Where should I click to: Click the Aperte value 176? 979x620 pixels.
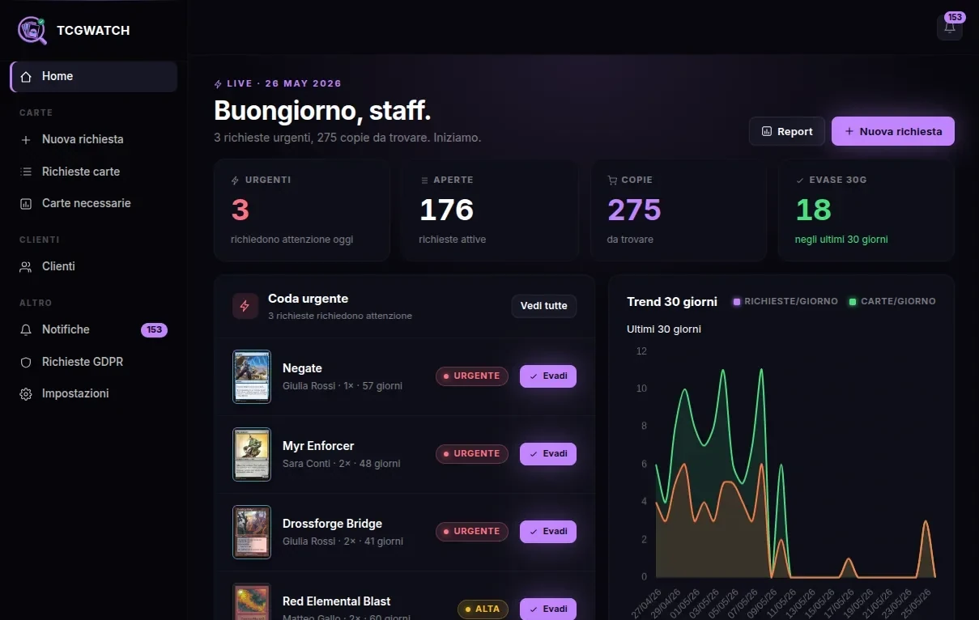coord(446,210)
